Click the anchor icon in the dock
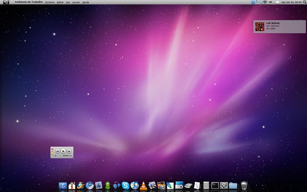 (62, 185)
